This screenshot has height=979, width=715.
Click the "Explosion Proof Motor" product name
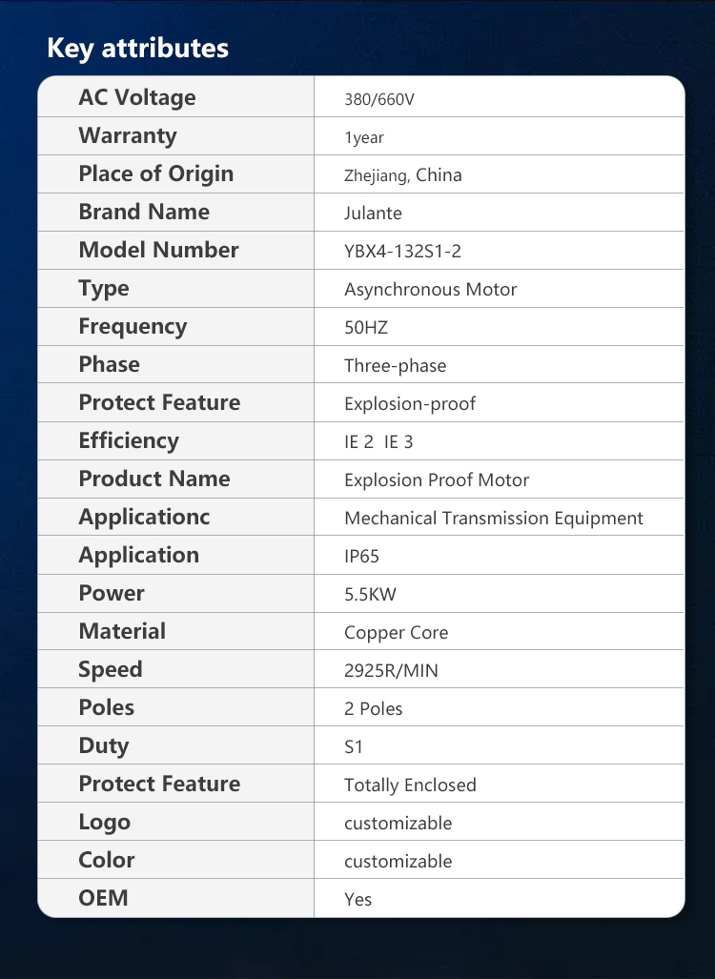click(x=436, y=480)
